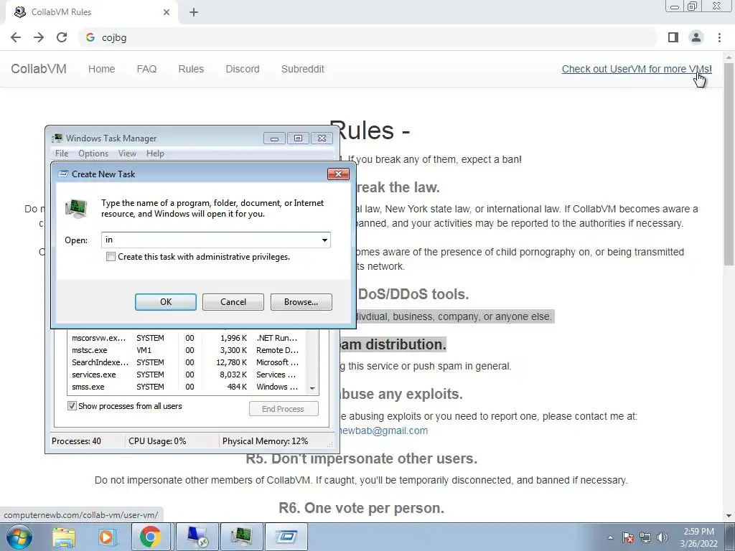Click Check out UserVM for more VMs link

(637, 69)
